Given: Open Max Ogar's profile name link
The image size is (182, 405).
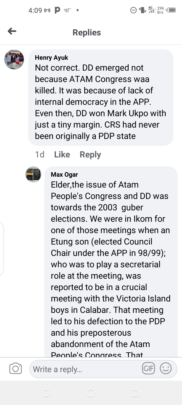Looking at the screenshot, I should click(64, 175).
